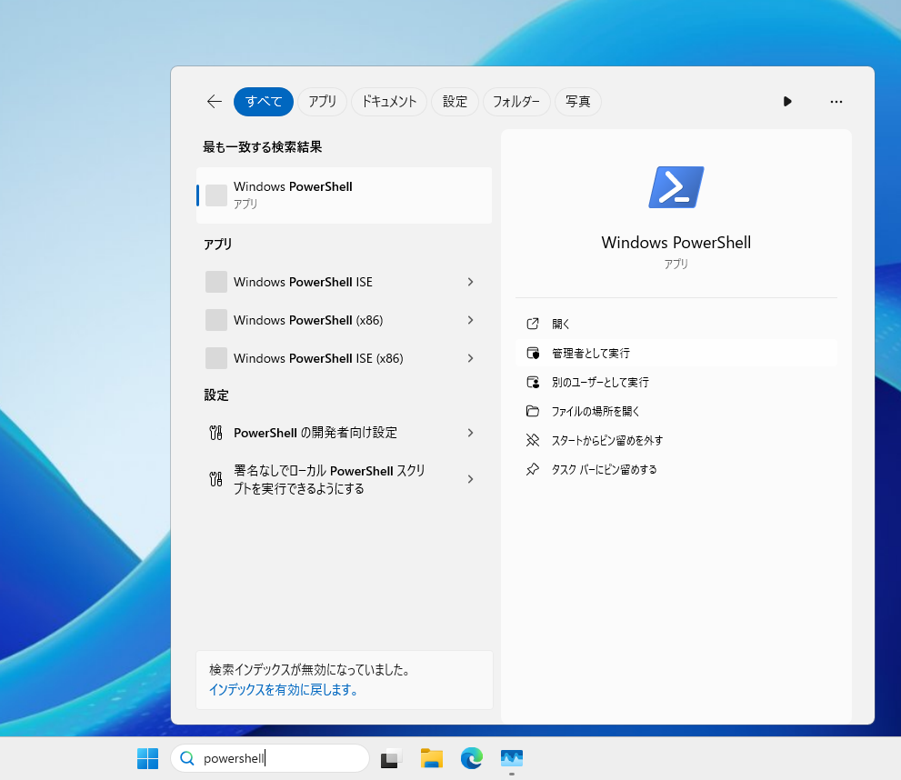This screenshot has width=901, height=780.
Task: Open the three-dots more options menu
Action: (x=836, y=102)
